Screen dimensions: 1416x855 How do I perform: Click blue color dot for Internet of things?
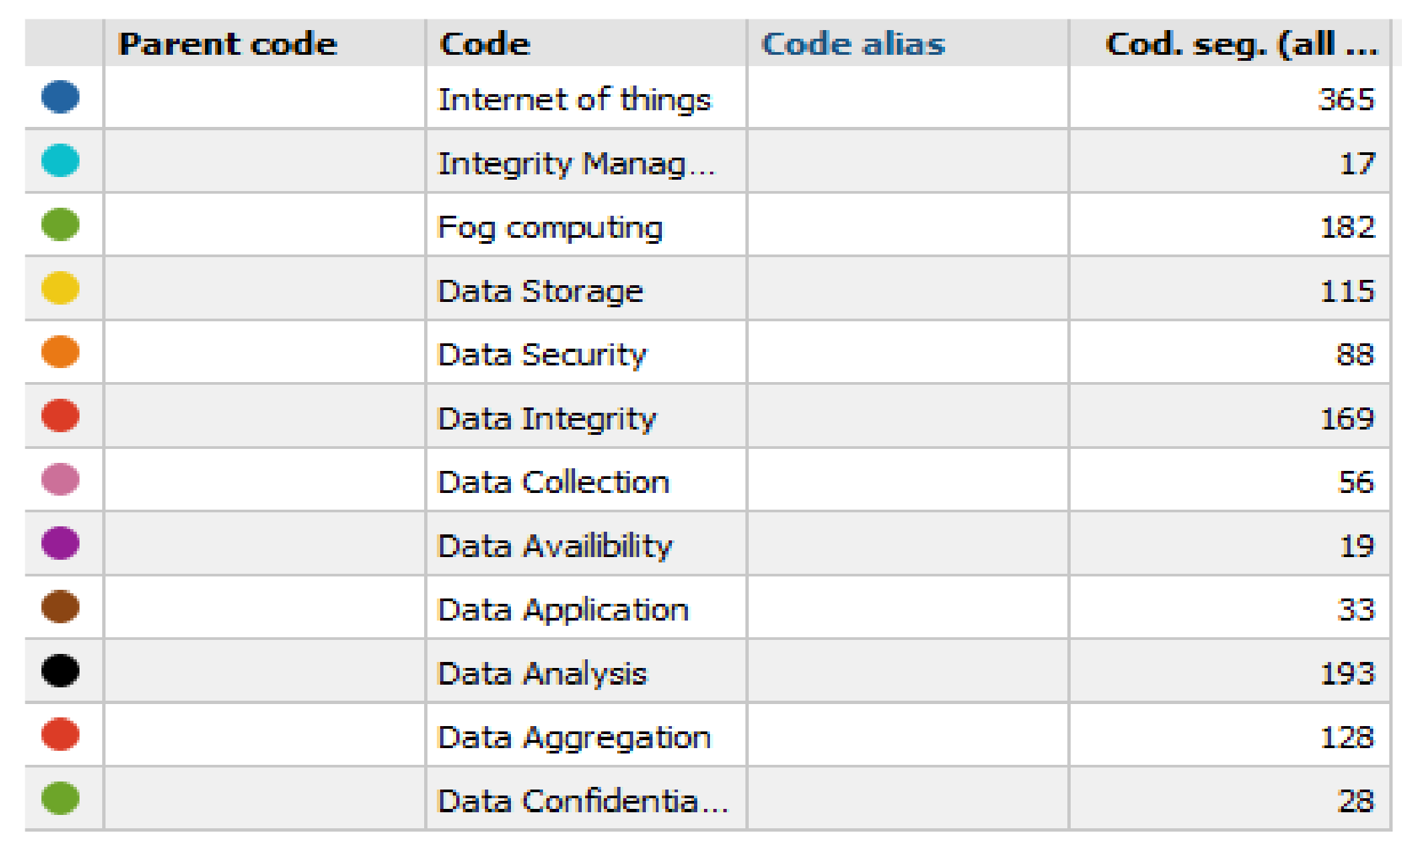click(x=60, y=97)
